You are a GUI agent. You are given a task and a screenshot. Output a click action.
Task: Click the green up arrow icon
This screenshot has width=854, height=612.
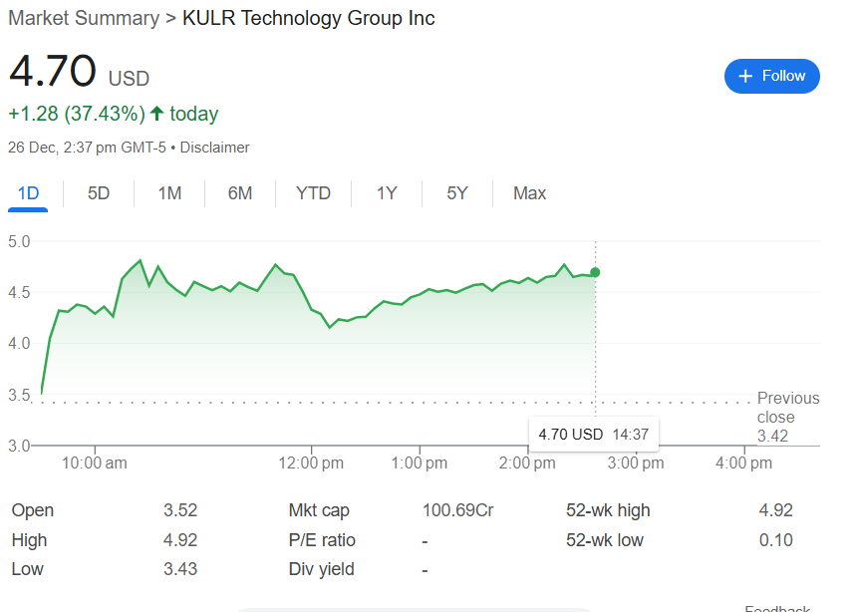click(156, 114)
